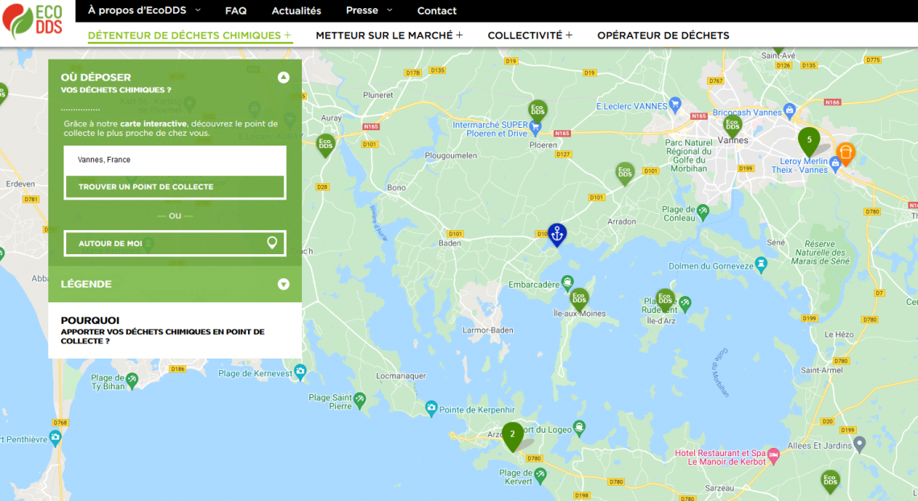
Task: Click Trouver un point de collecte button
Action: tap(175, 187)
